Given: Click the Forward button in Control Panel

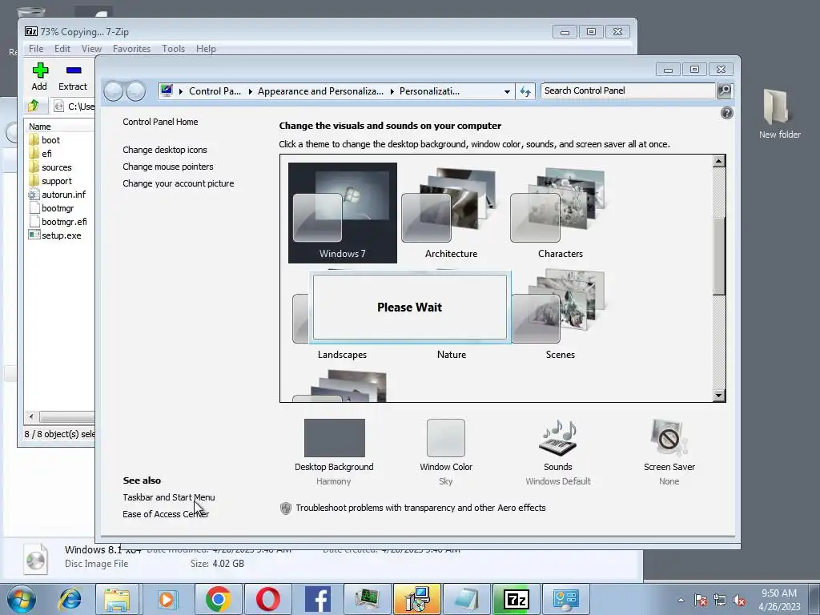Looking at the screenshot, I should [x=135, y=91].
